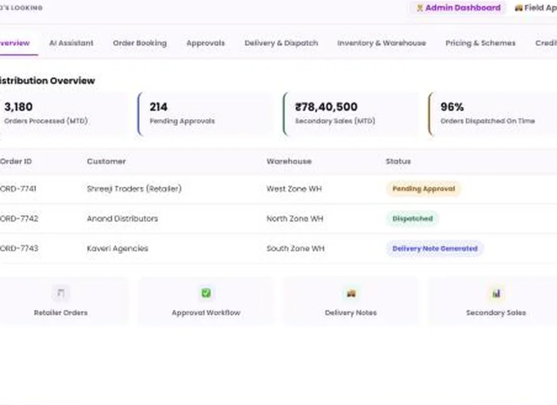Click the 214 Pending Approvals card
Image resolution: width=557 pixels, height=405 pixels.
point(206,114)
